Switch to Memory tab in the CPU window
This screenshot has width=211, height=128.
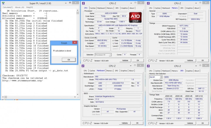(x=110, y=8)
